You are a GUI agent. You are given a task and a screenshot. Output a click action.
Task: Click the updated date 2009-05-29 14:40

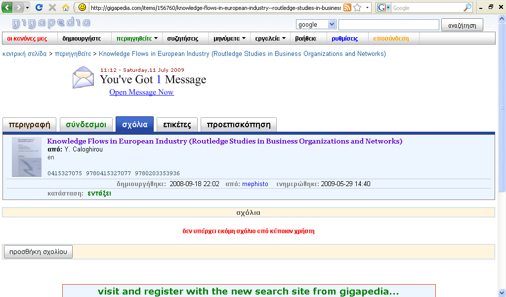[x=345, y=184]
